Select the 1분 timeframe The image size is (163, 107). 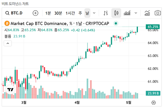pyautogui.click(x=48, y=13)
